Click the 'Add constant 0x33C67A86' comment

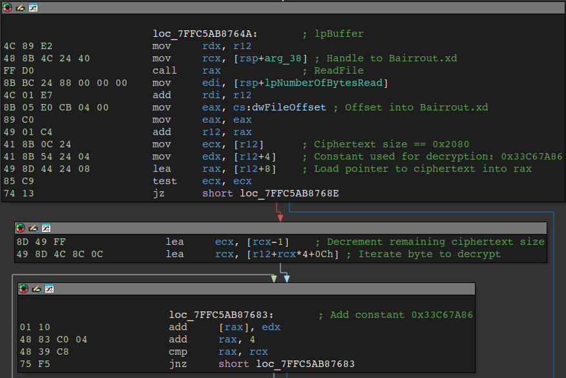click(x=395, y=315)
